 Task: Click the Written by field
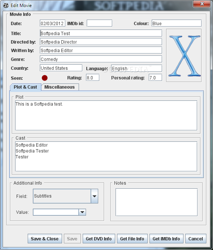[x=101, y=50]
